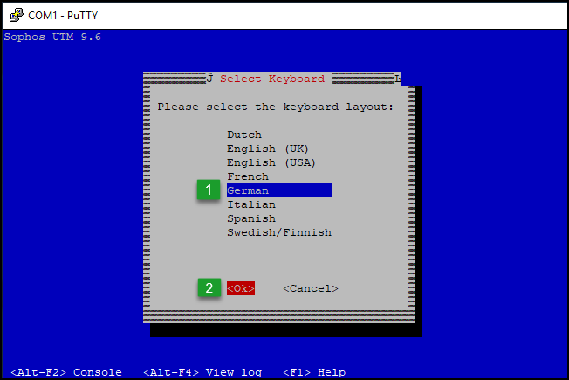Click the <Cancel> button
The width and height of the screenshot is (569, 380).
point(311,288)
